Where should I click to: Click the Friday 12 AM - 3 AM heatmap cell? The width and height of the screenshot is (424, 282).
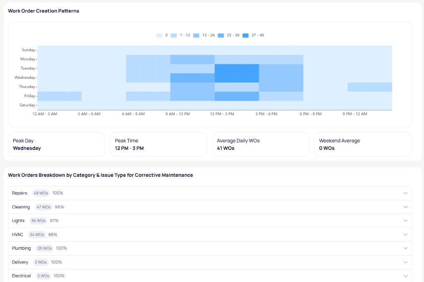pyautogui.click(x=60, y=96)
